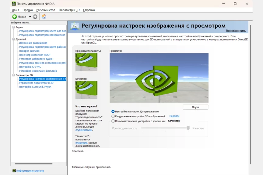Screen dimensions: 263x175
Task: Click the Перейти link
Action: tap(174, 116)
